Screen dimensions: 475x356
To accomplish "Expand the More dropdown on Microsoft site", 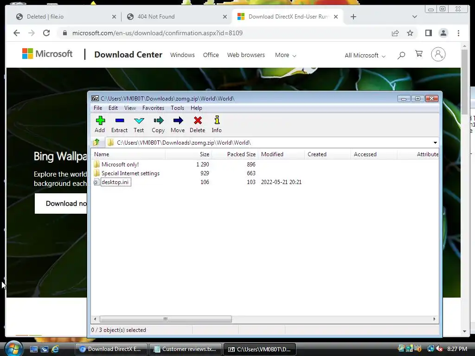I will [285, 55].
